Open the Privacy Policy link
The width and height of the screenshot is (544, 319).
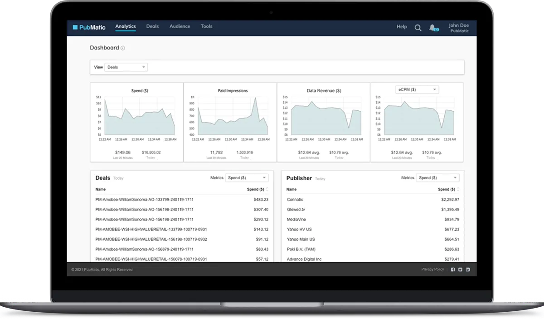tap(432, 270)
